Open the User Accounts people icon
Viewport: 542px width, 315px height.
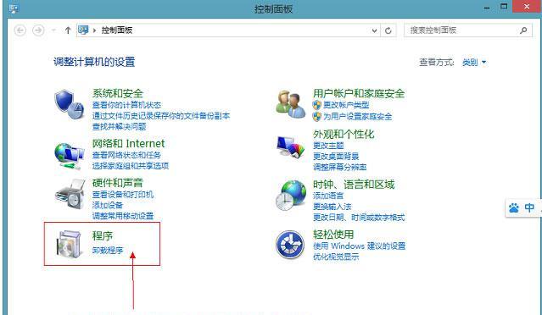point(291,104)
